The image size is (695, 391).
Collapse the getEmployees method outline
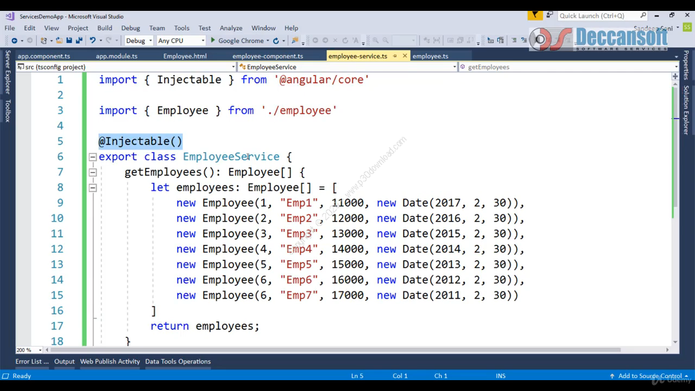tap(92, 172)
